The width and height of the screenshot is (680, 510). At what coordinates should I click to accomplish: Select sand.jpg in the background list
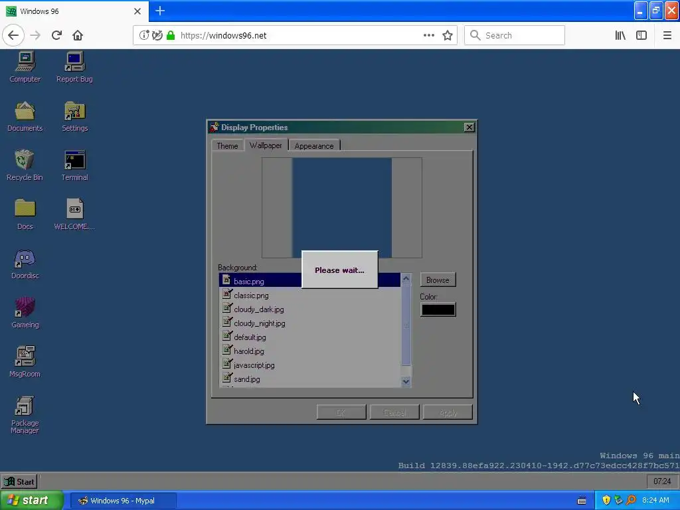tap(309, 379)
